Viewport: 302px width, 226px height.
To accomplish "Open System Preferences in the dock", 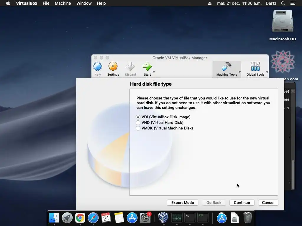I will [x=145, y=218].
